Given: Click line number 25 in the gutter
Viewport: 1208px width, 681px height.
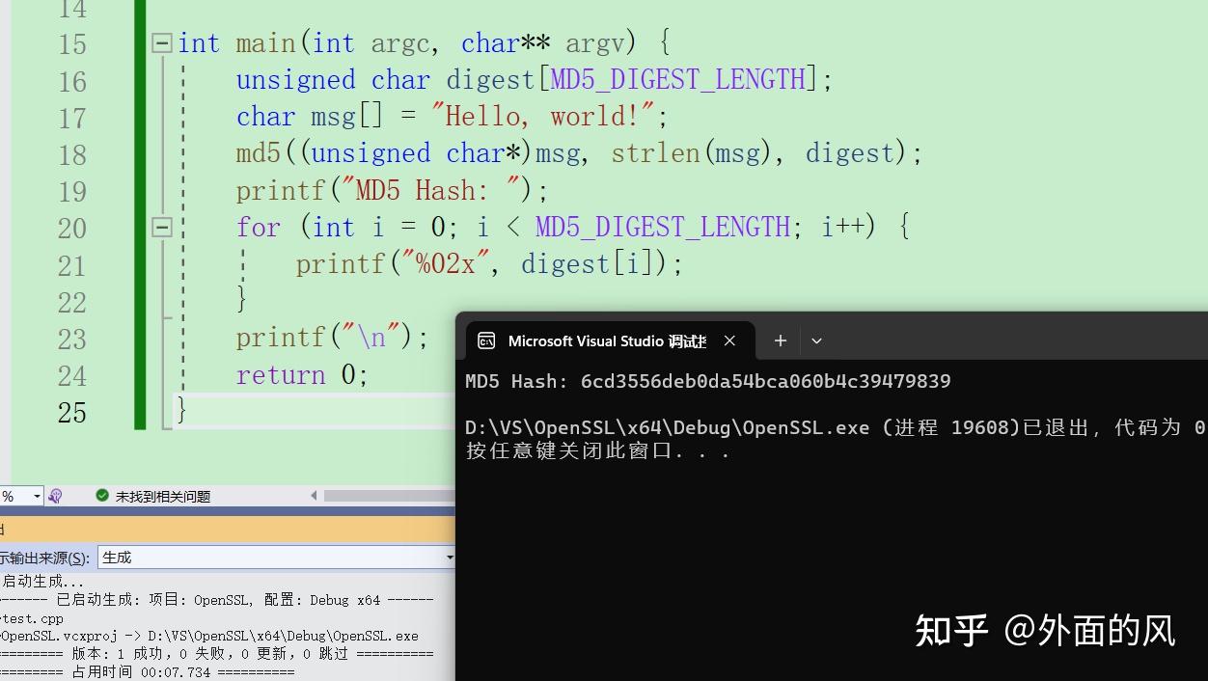Looking at the screenshot, I should pyautogui.click(x=72, y=413).
